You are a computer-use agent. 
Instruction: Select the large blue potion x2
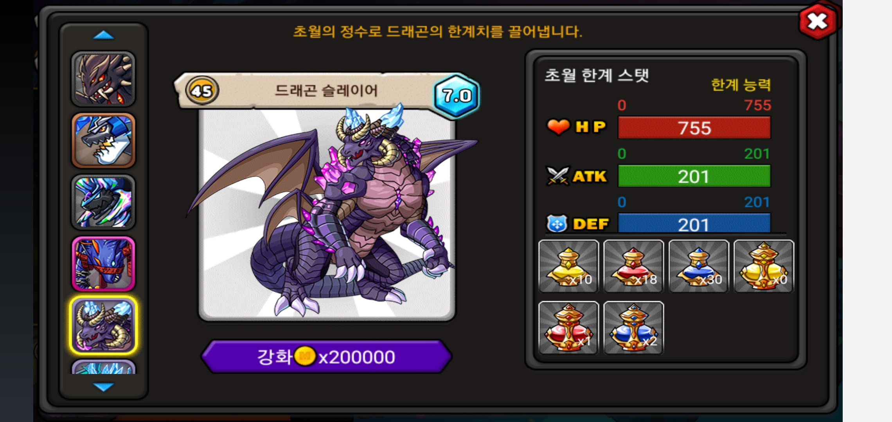pos(633,328)
